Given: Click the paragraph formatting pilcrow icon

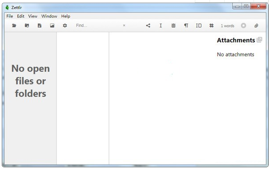Looking at the screenshot, I should coord(186,26).
